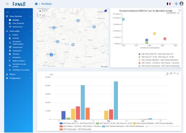Toggle bar legend UGC Toison d'Or (17)
Viewport: 186px width, 133px height.
click(77, 123)
